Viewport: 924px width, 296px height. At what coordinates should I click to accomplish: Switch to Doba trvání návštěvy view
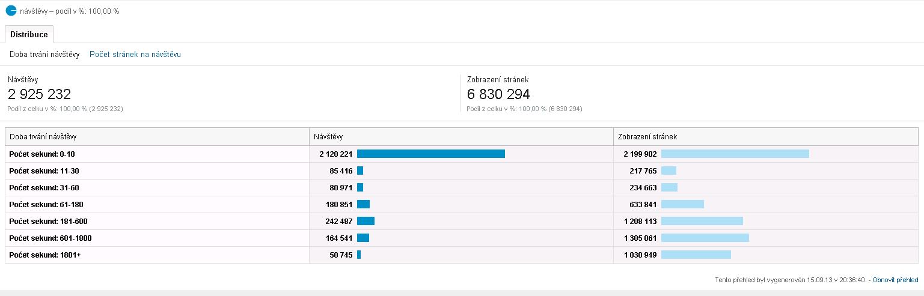tap(44, 55)
